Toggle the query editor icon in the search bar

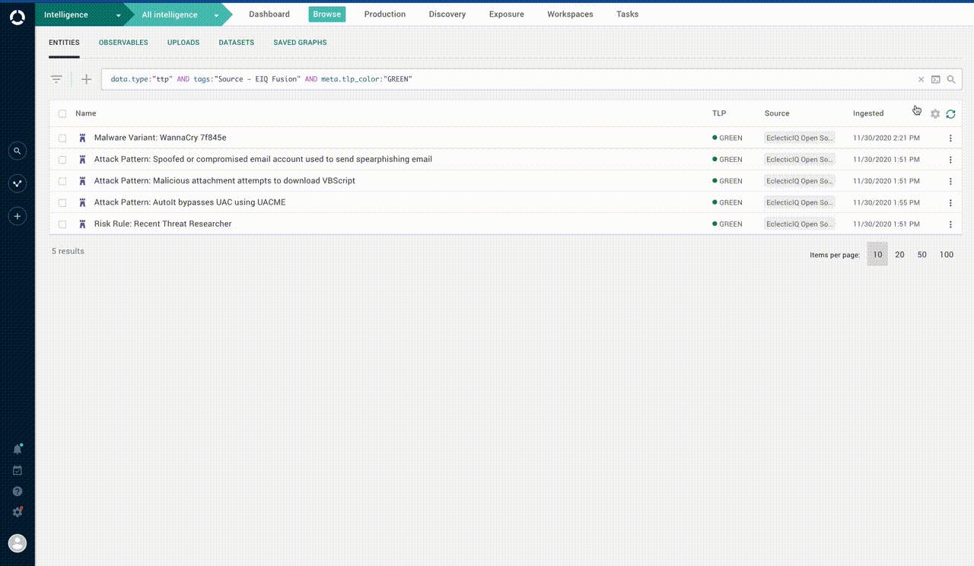(x=936, y=79)
